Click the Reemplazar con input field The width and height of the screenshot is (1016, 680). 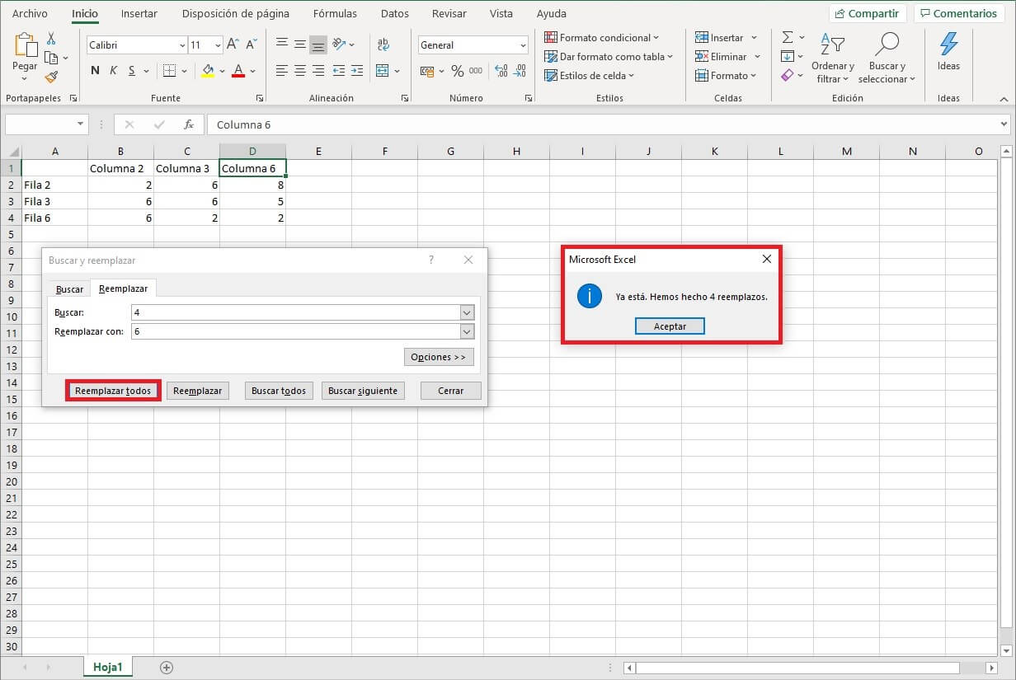coord(294,331)
